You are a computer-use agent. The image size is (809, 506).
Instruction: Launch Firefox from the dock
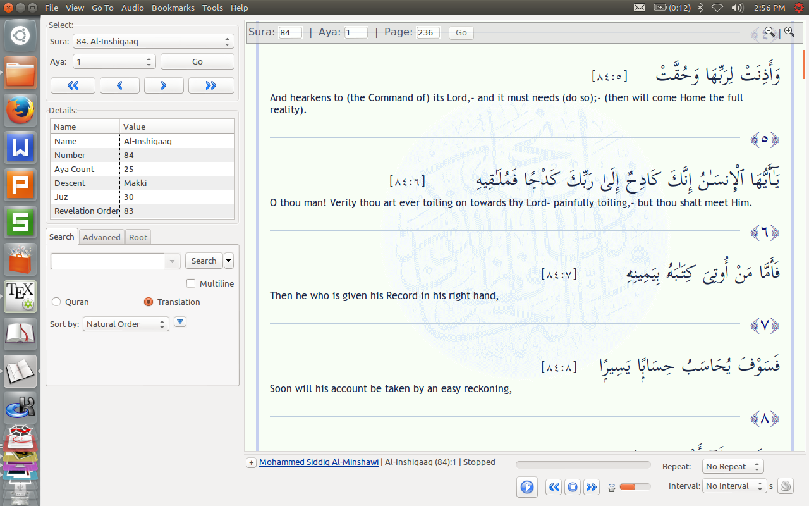pyautogui.click(x=20, y=109)
